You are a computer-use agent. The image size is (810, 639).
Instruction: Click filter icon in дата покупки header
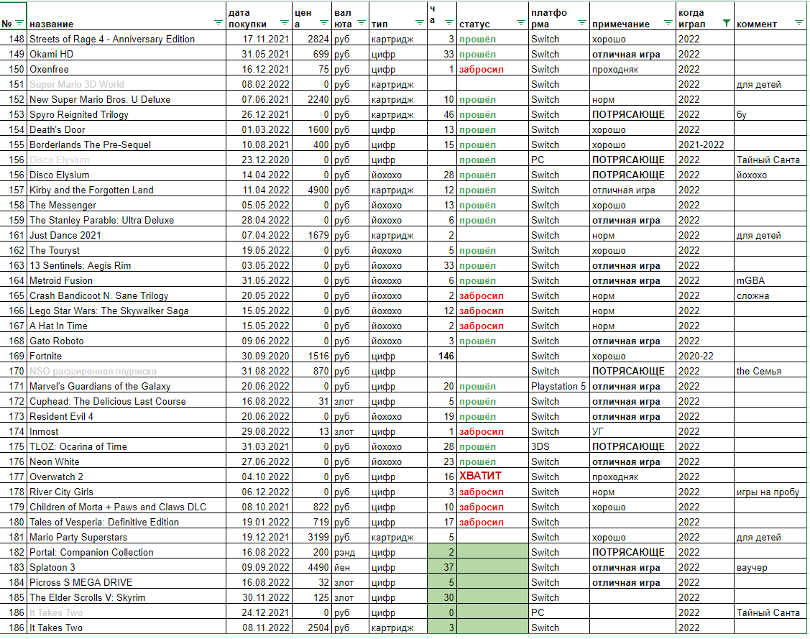(284, 23)
